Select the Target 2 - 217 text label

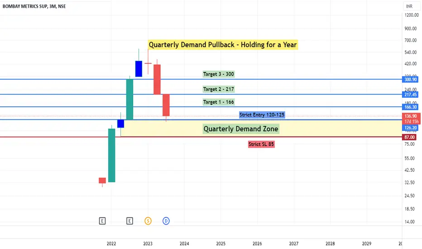(219, 89)
